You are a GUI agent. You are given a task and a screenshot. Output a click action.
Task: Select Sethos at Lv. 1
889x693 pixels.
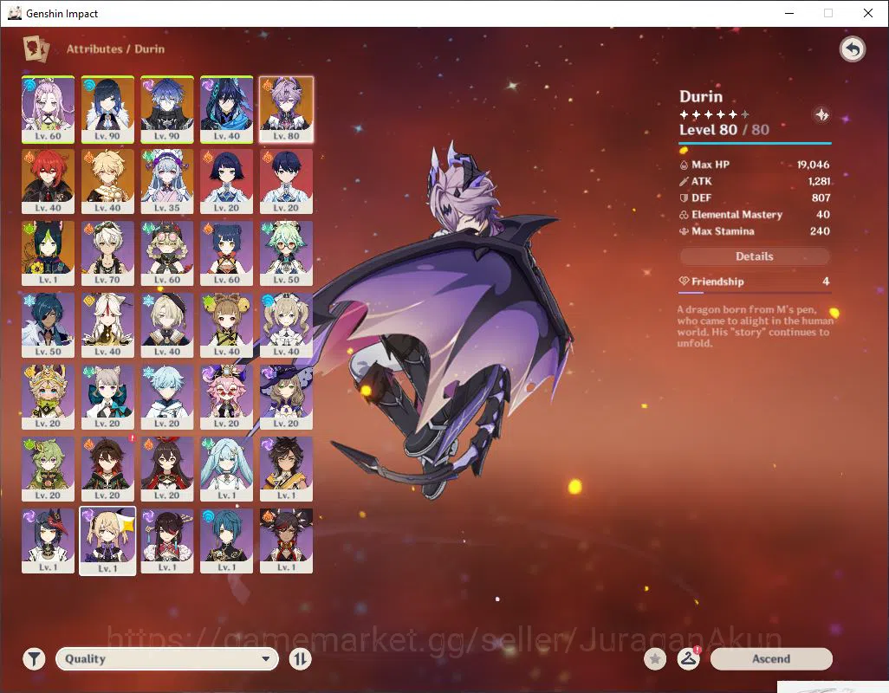pos(286,470)
